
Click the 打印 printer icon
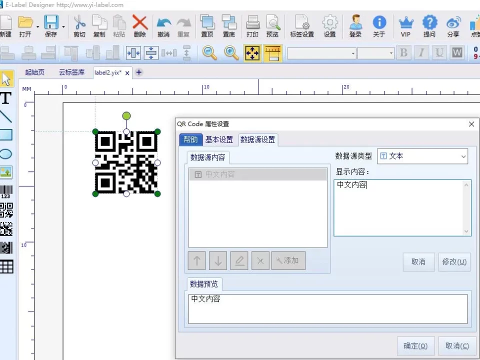click(252, 25)
